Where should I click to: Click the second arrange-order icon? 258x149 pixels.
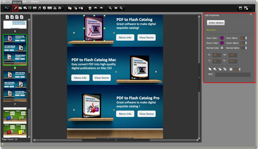point(215,69)
